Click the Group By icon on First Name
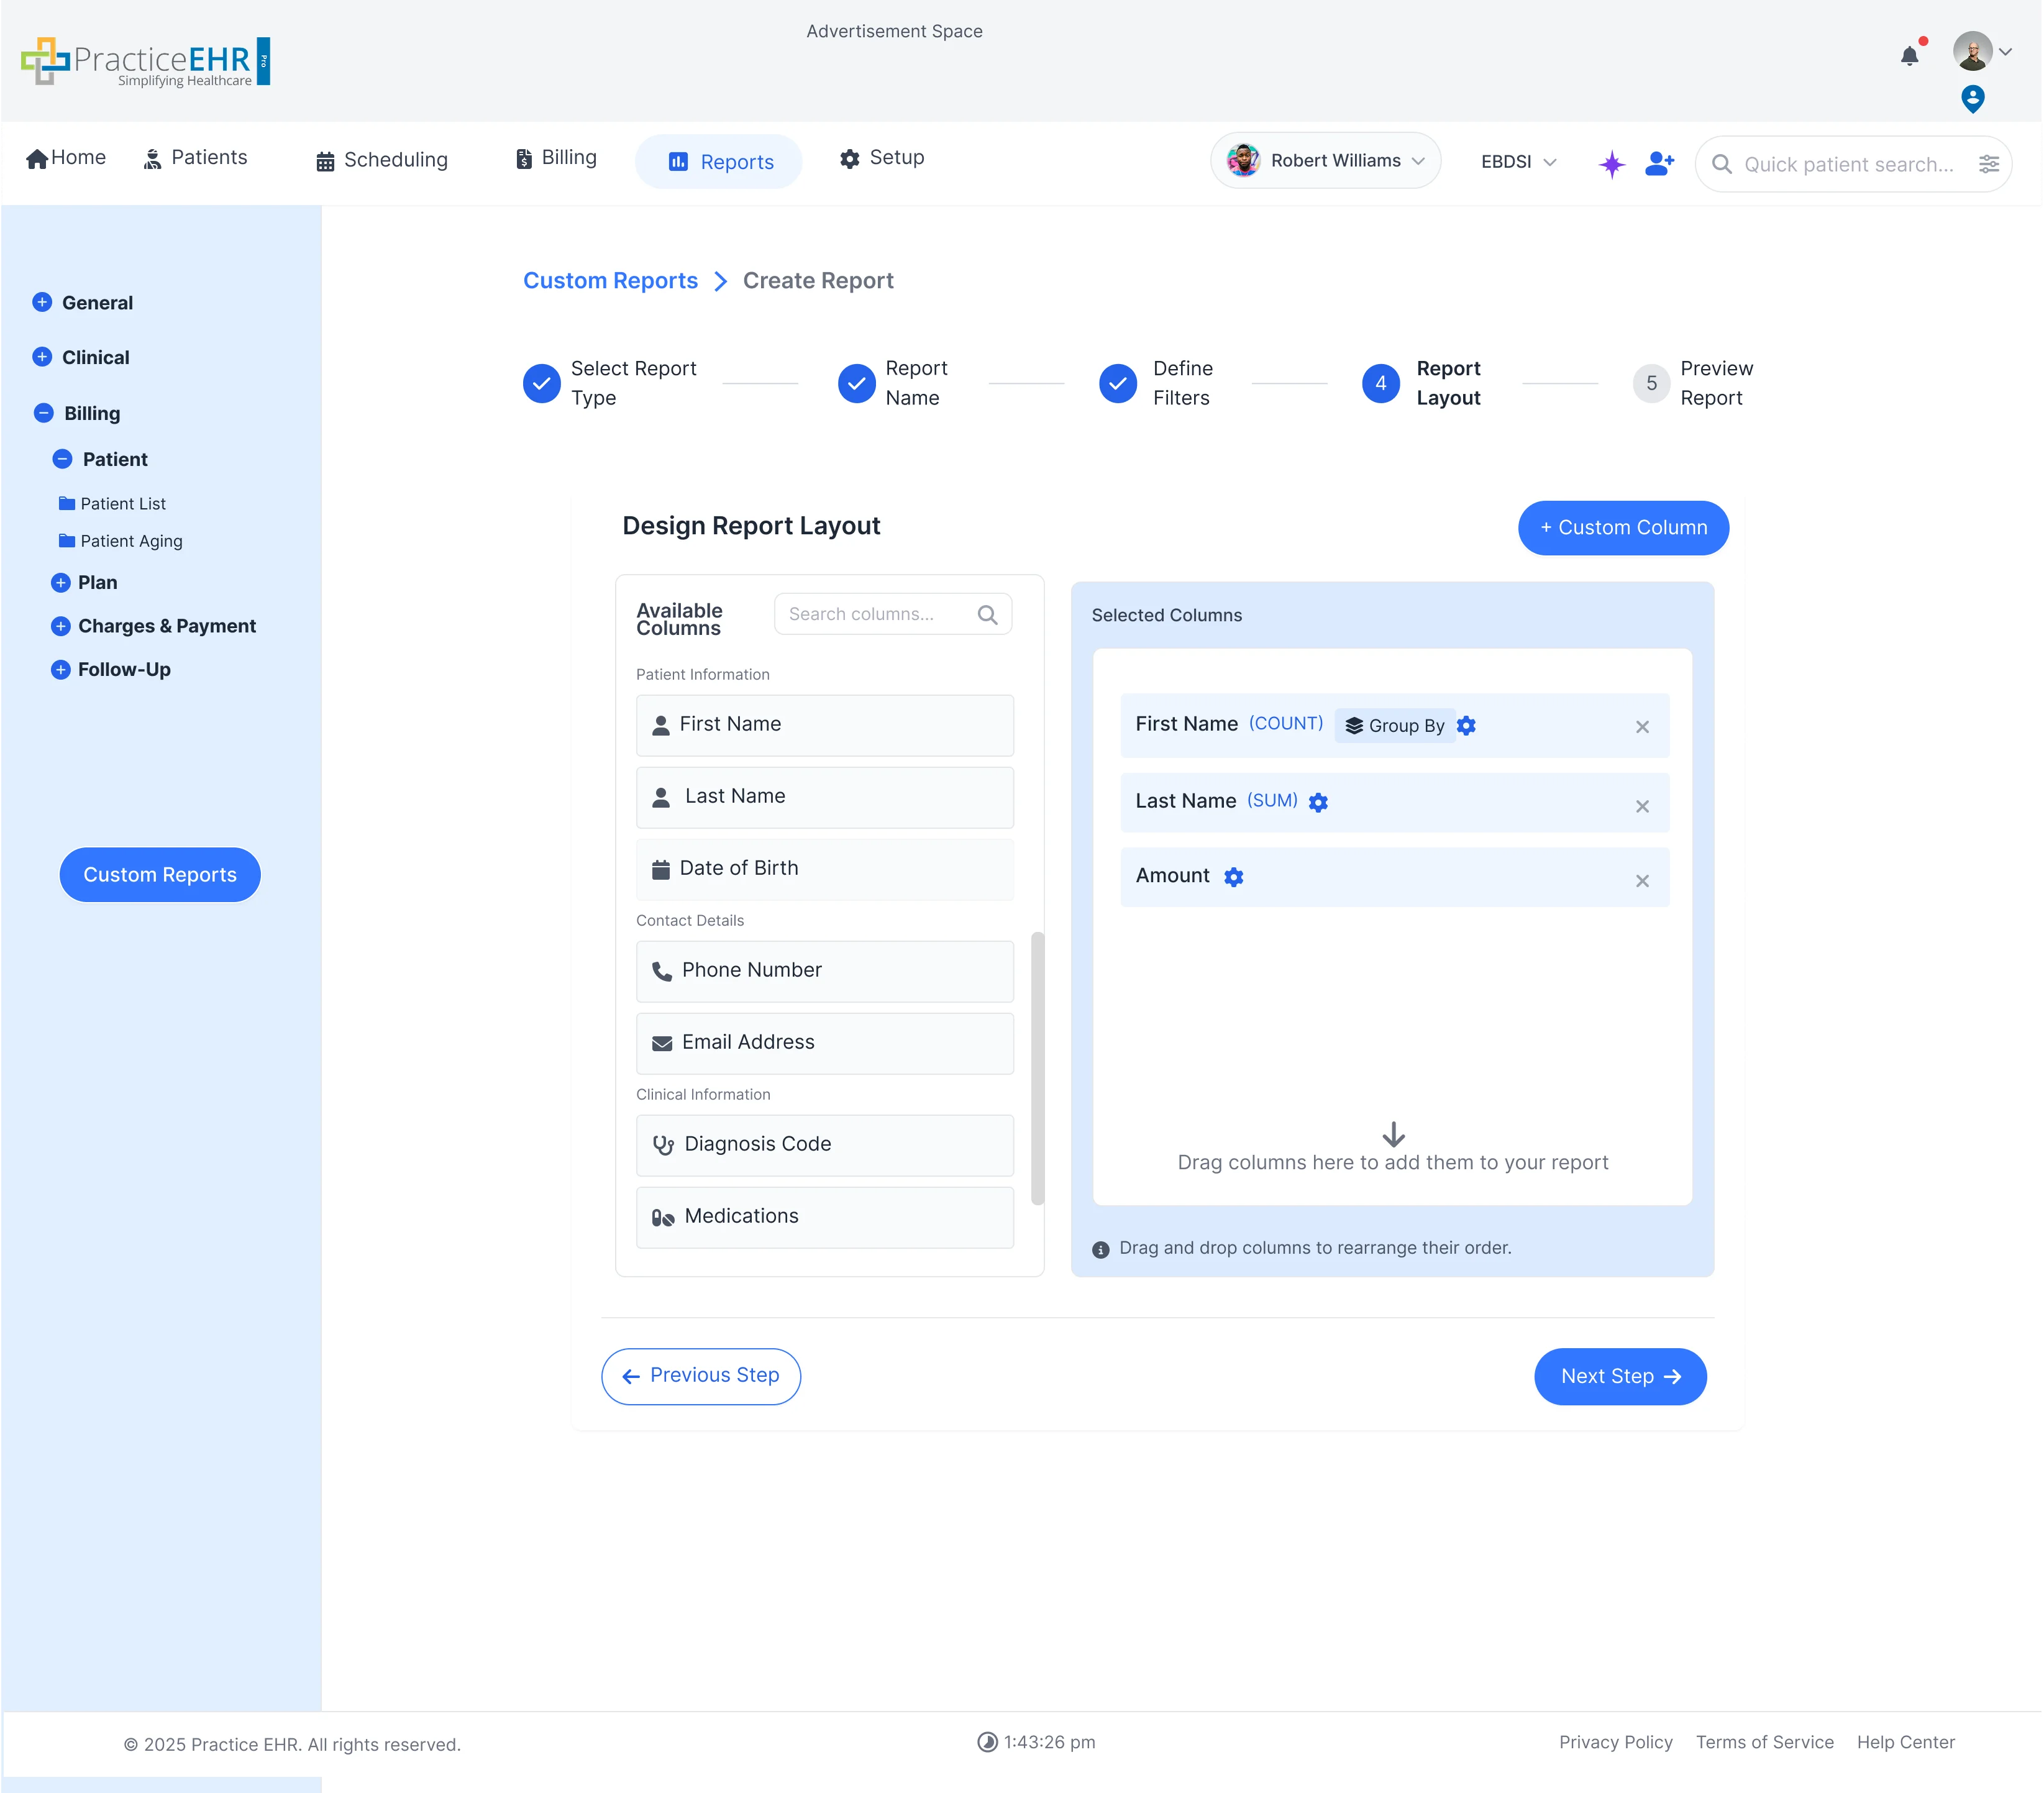2044x1793 pixels. click(1355, 725)
